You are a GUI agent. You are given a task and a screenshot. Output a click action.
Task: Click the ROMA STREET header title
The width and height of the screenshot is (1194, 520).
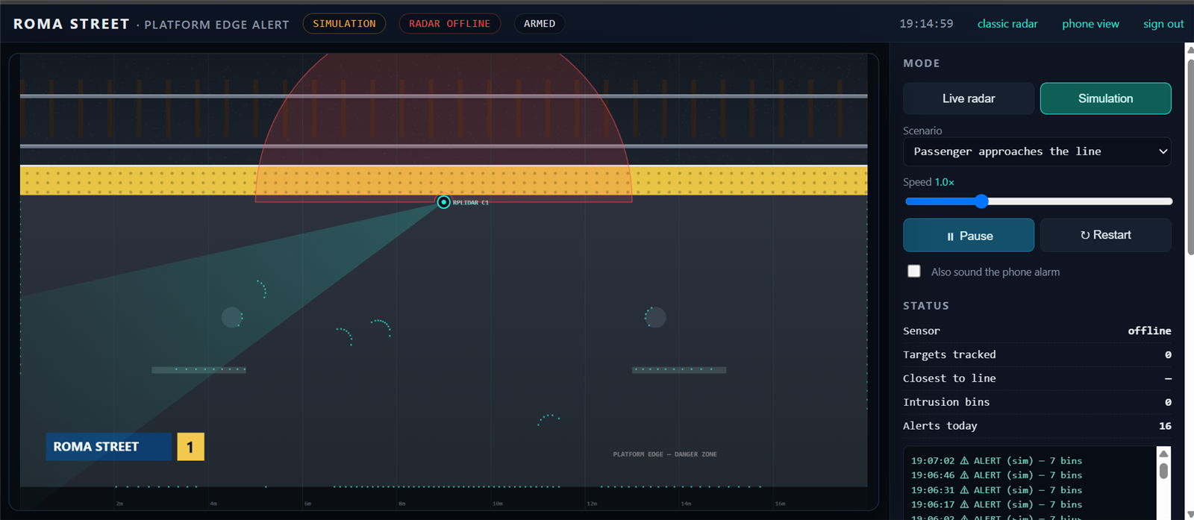72,24
